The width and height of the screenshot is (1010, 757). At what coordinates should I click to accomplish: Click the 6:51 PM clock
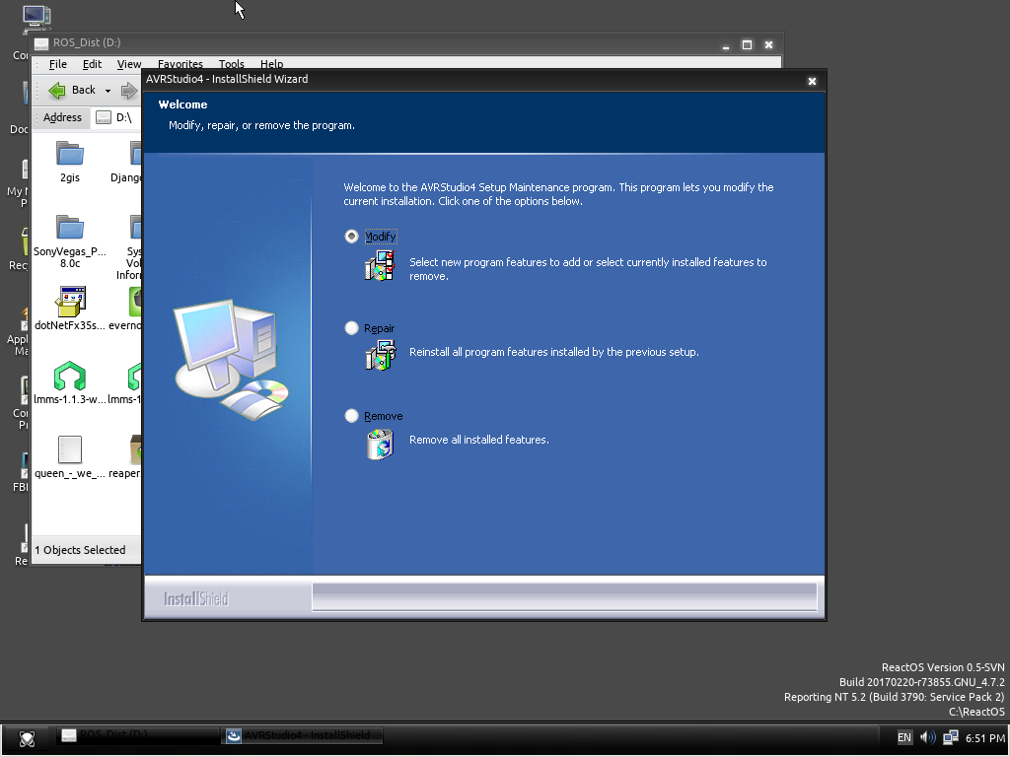(985, 738)
